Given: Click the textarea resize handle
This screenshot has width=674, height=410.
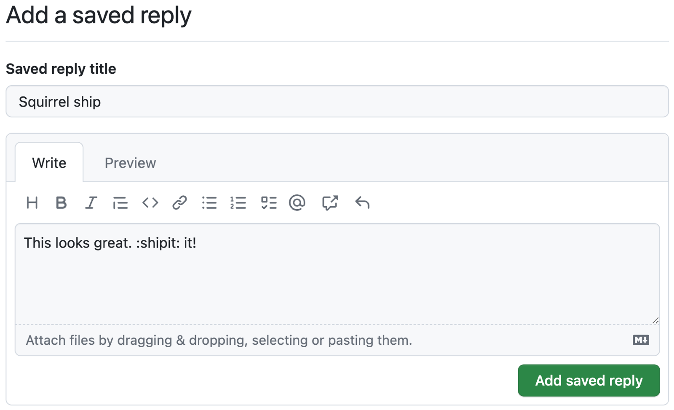Looking at the screenshot, I should tap(655, 320).
